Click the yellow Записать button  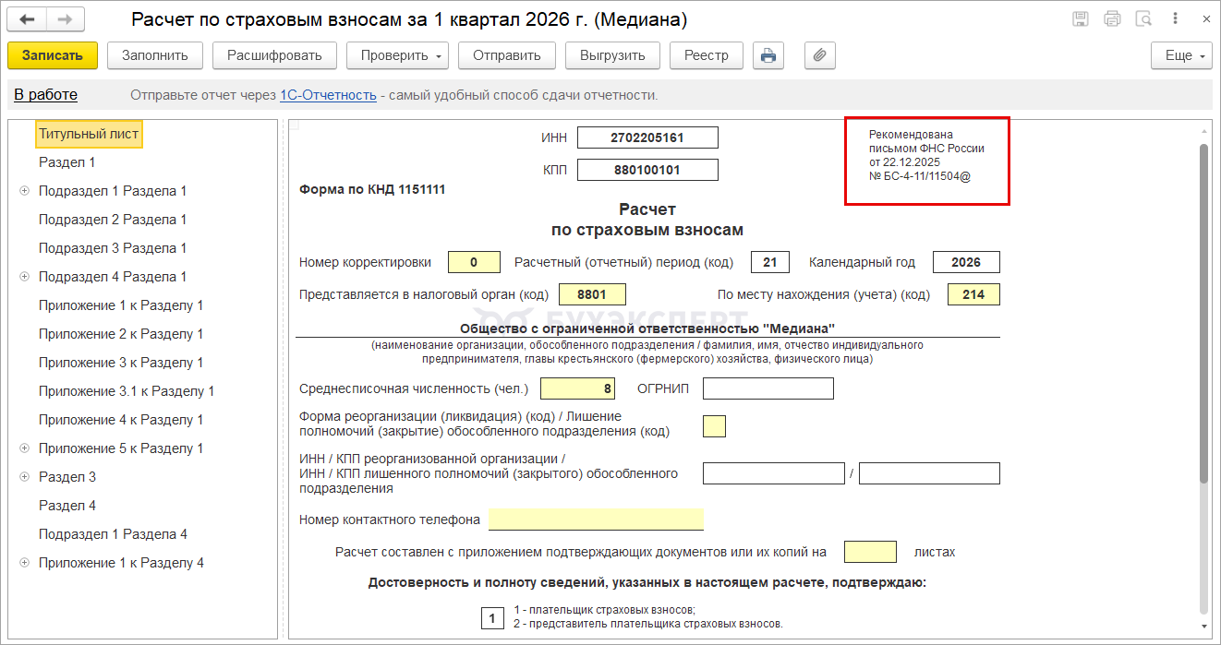[53, 55]
